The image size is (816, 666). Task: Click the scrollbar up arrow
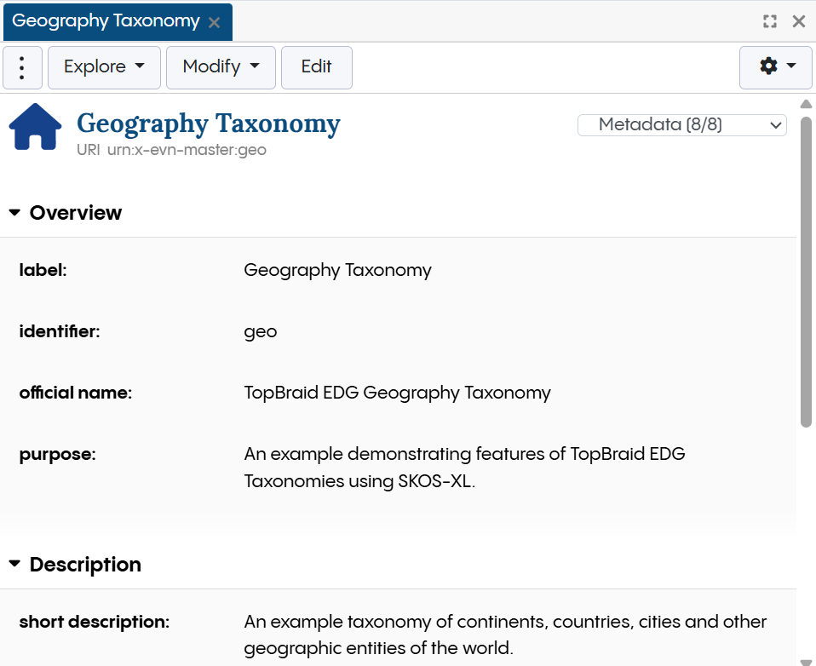coord(806,104)
